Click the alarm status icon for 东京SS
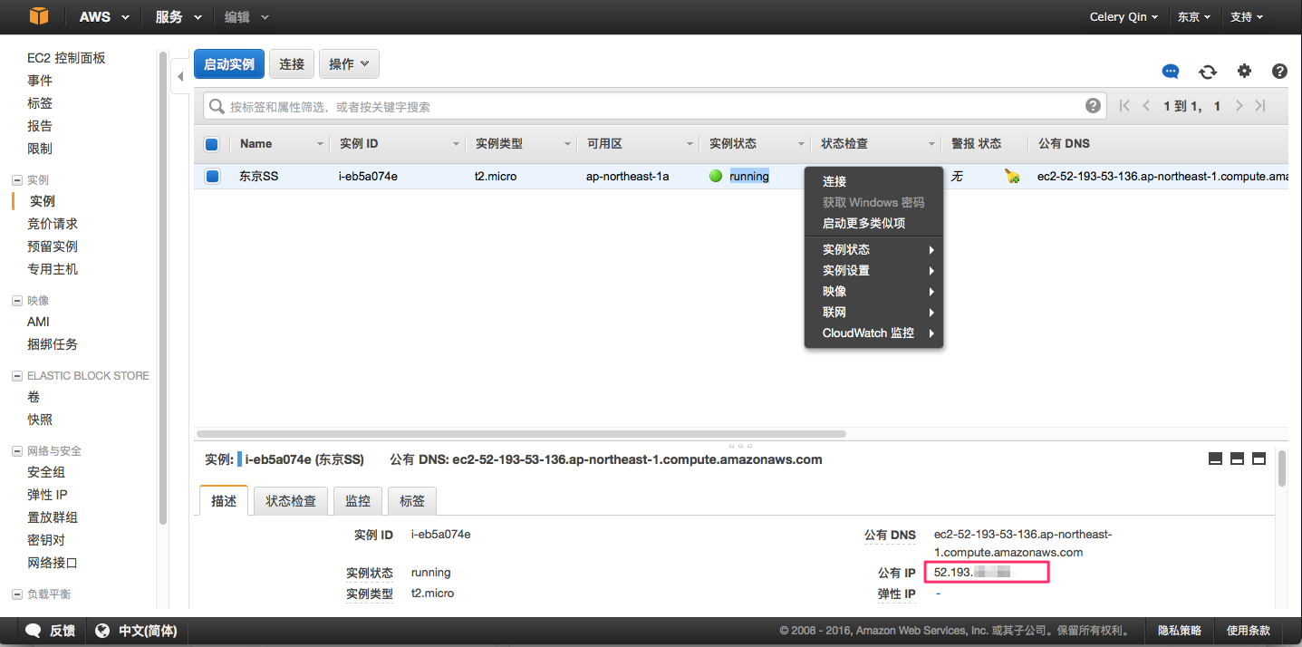The height and width of the screenshot is (647, 1302). pos(1012,177)
